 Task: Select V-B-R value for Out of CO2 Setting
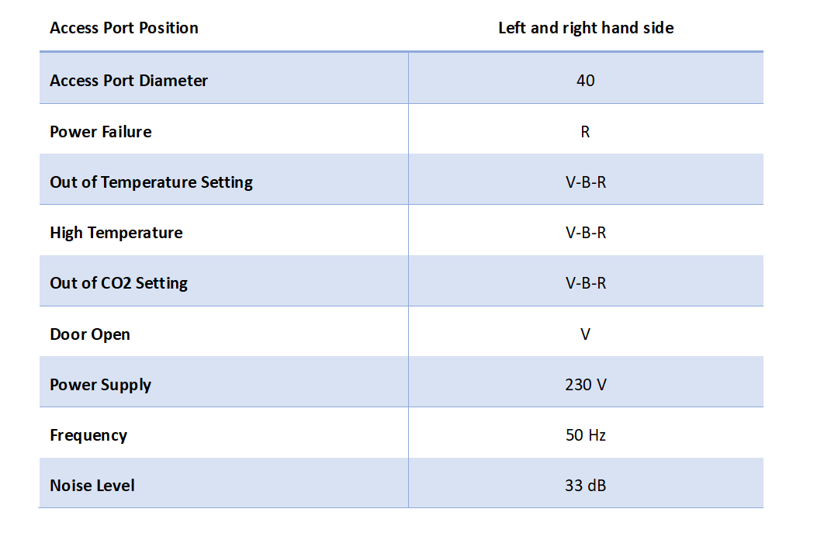pos(585,283)
